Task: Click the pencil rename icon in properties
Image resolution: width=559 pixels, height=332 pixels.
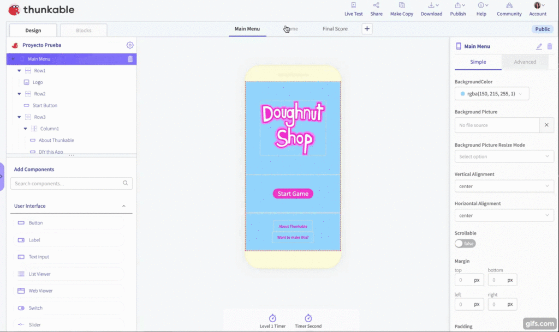Action: 539,47
